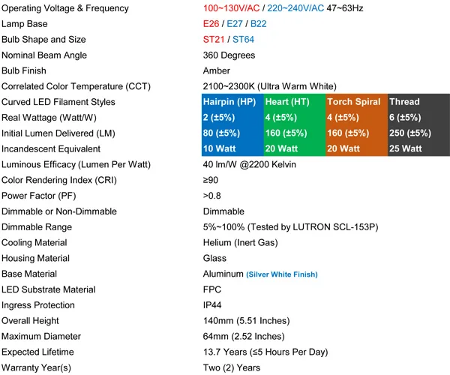Click Thread lumen '250 (±5%)' cell
Image resolution: width=450 pixels, height=375 pixels.
click(418, 133)
